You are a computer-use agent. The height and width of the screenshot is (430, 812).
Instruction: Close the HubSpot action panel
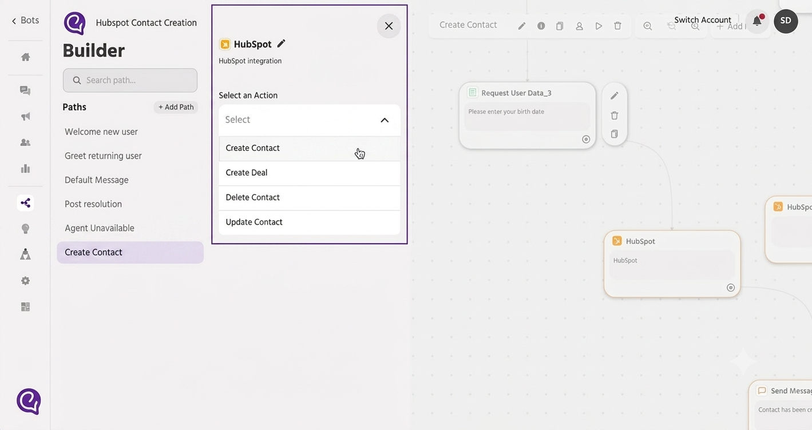[389, 26]
